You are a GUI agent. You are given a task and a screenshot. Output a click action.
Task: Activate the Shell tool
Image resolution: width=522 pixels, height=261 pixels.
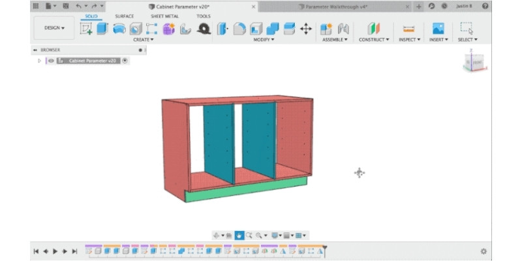point(256,29)
